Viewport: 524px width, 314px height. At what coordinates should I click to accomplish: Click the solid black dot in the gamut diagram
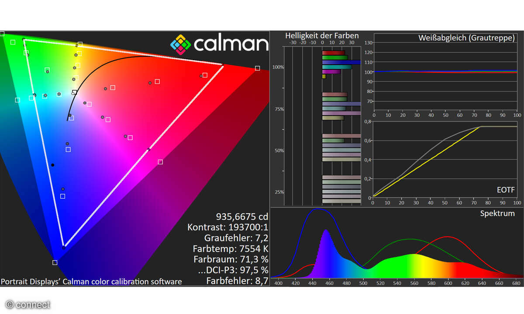pos(53,165)
